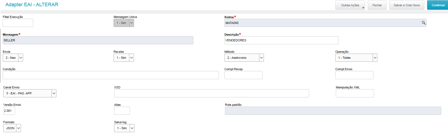Click the Rotina search magnifier icon
448x136 pixels.
[423, 23]
